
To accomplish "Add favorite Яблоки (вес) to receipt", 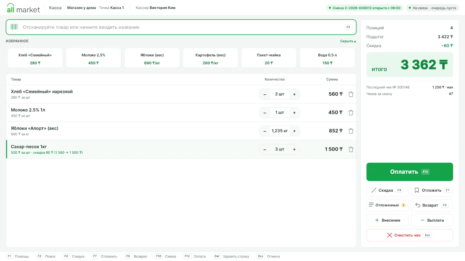I will point(152,58).
